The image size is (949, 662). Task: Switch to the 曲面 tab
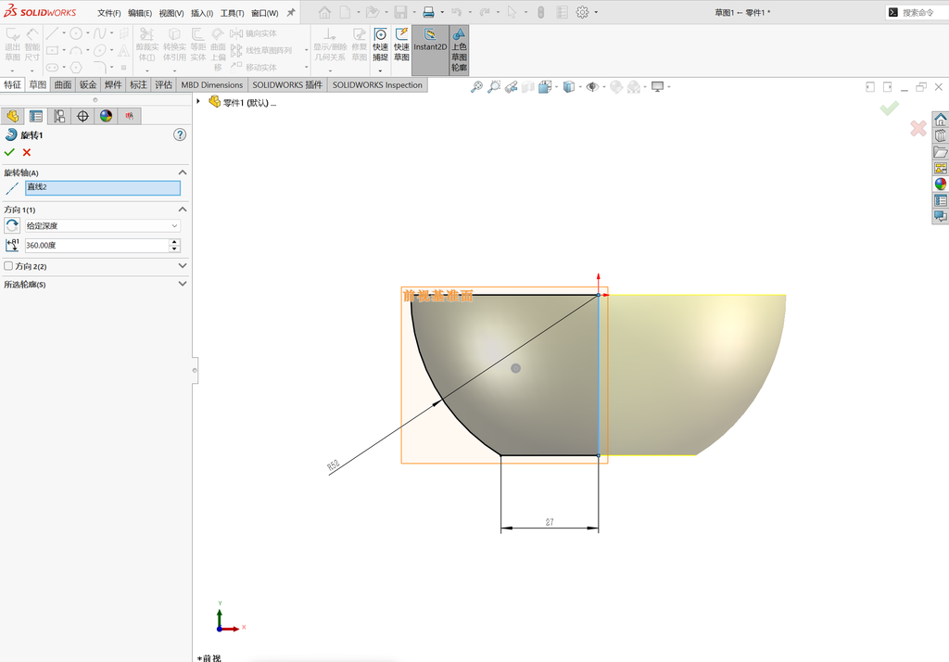click(63, 84)
